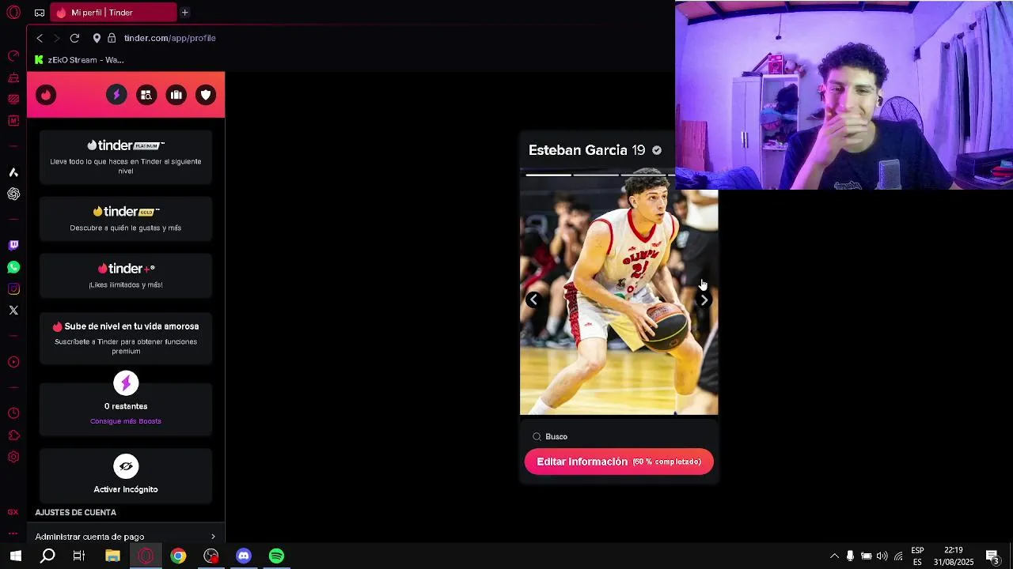Open the volume control in system tray
This screenshot has height=569, width=1013.
[882, 556]
